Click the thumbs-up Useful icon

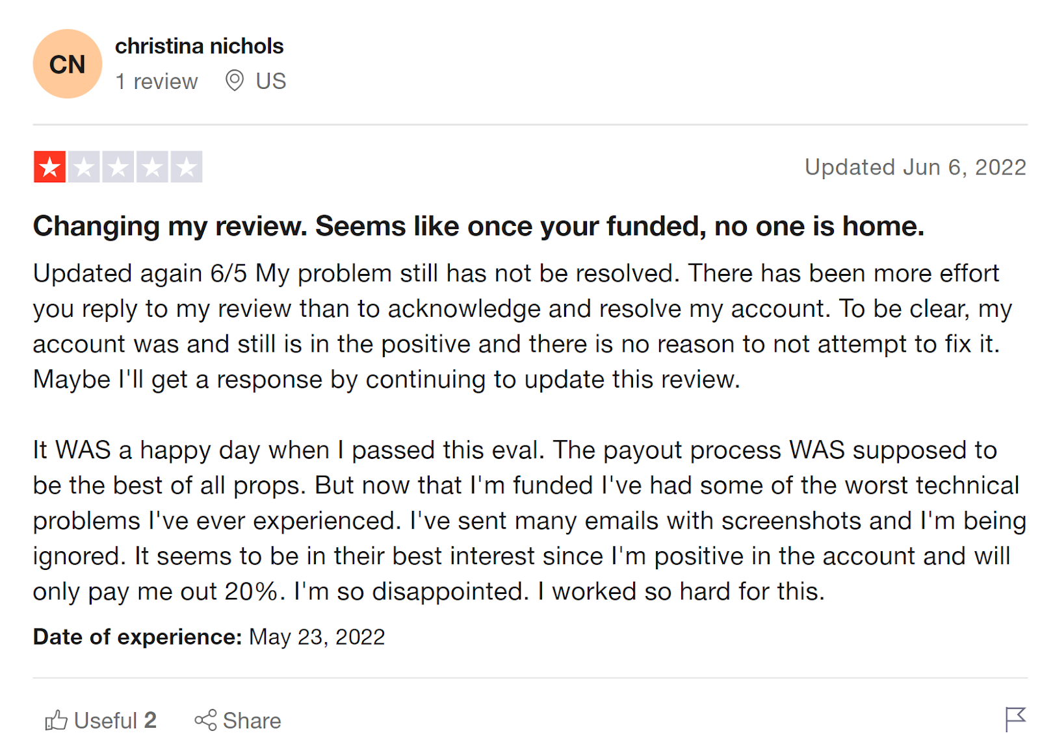[57, 720]
